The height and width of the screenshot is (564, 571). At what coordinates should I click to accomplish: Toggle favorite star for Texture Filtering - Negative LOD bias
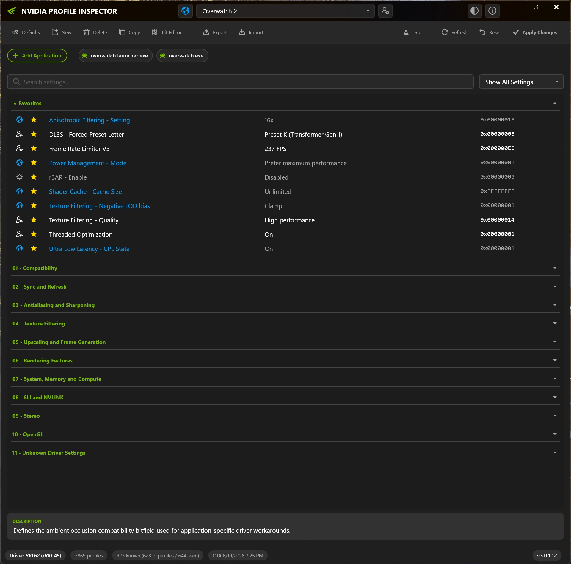(x=34, y=205)
